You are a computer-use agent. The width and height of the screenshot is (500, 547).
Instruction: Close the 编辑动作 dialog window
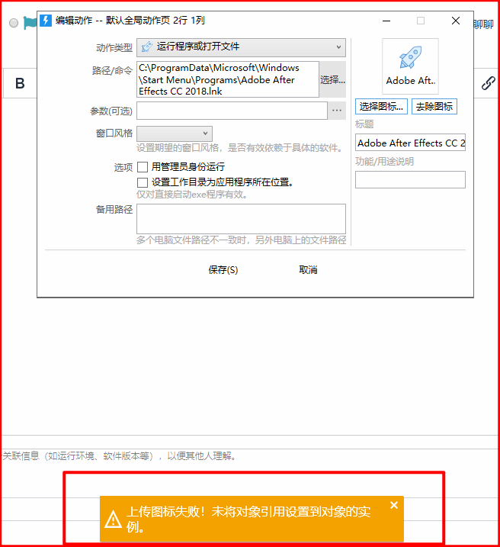(456, 21)
